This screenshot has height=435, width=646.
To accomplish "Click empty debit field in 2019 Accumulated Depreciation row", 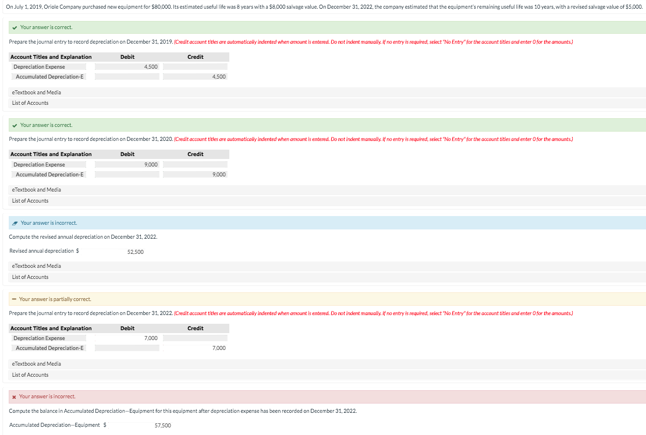I will pos(127,77).
